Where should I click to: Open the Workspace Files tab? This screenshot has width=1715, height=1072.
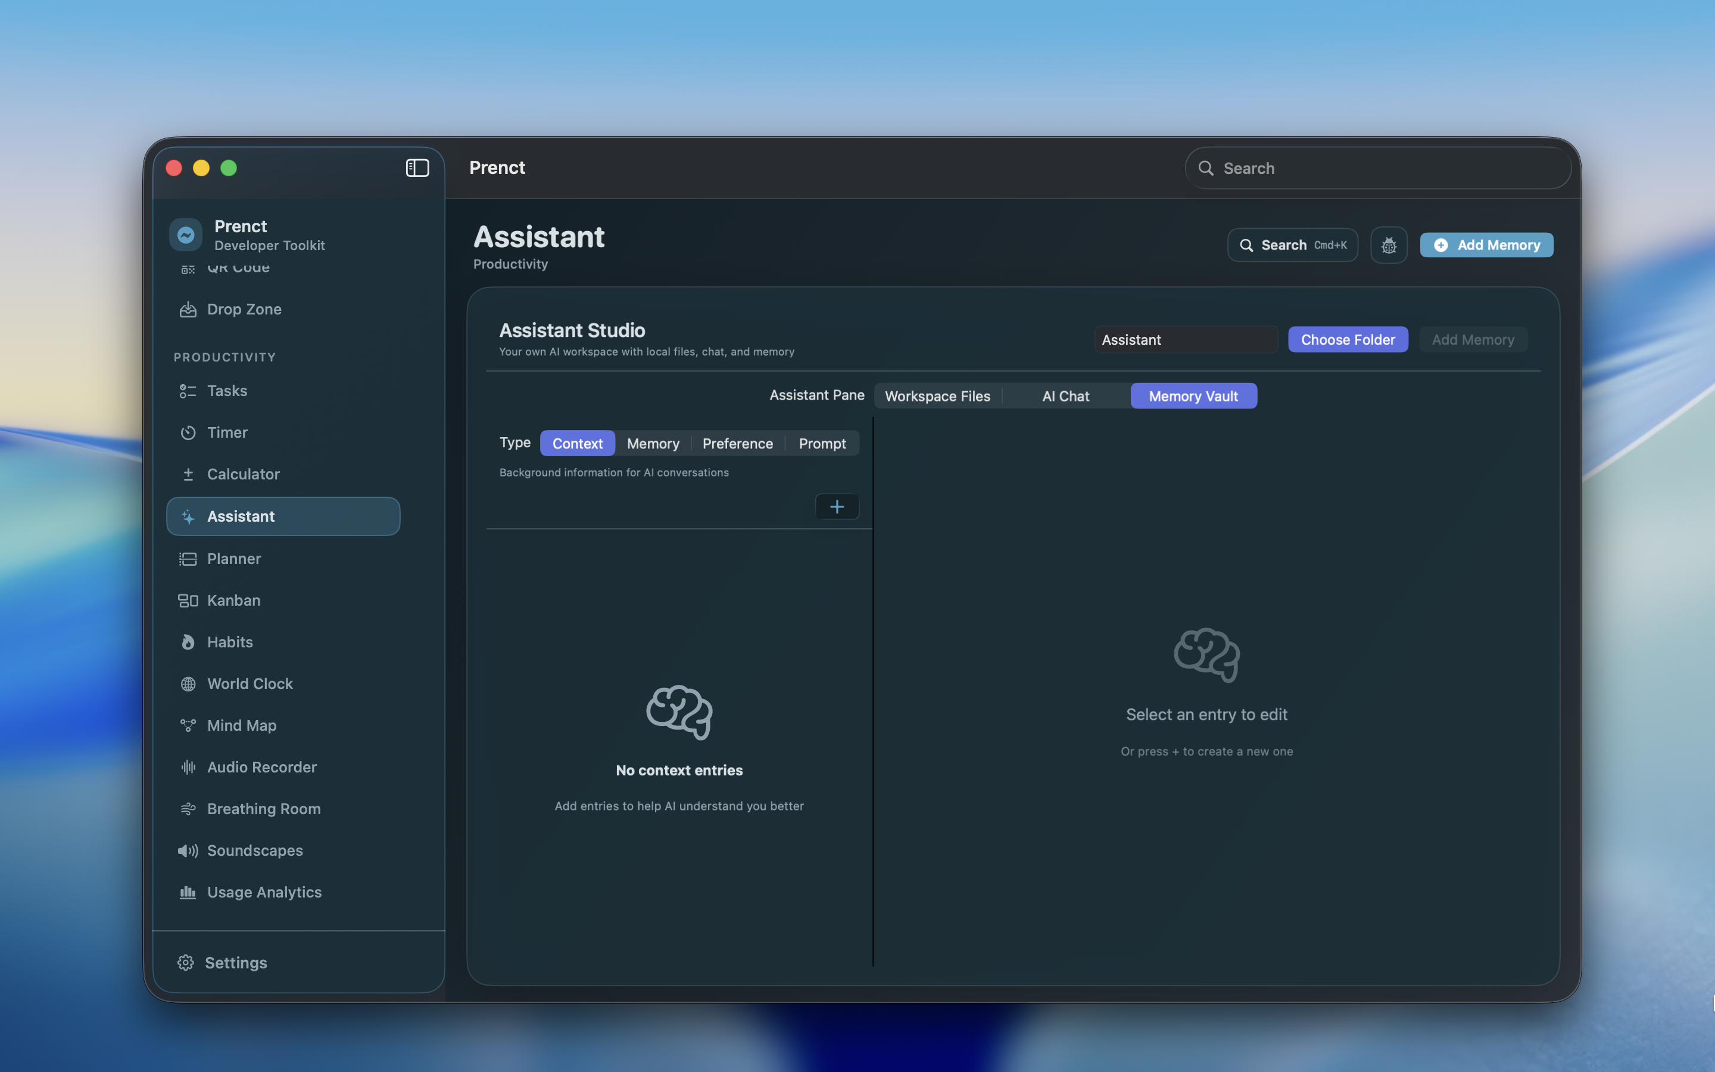click(937, 395)
